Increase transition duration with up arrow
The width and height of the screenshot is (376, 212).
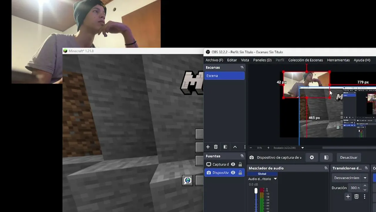click(x=365, y=186)
